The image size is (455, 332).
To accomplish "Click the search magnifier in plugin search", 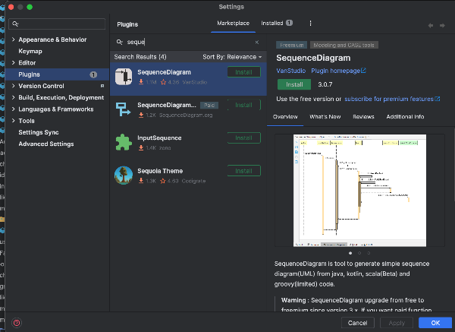I will (x=120, y=42).
